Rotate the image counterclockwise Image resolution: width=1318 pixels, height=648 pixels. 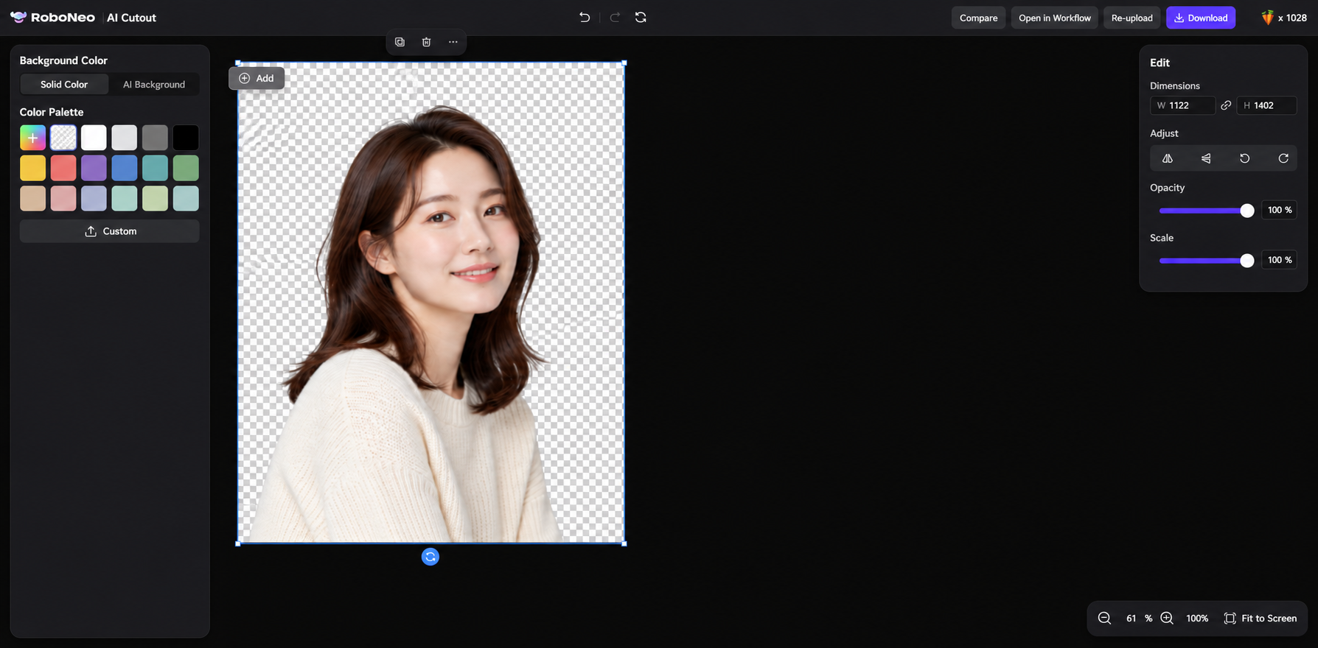[x=1244, y=158]
